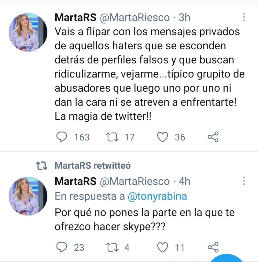The image size is (258, 262).
Task: Like the tweet with 11 likes
Action: point(162,247)
